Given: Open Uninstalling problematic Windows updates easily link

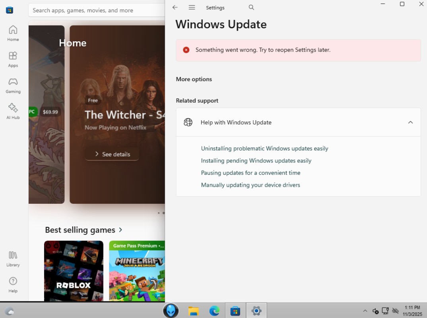Looking at the screenshot, I should tap(264, 148).
